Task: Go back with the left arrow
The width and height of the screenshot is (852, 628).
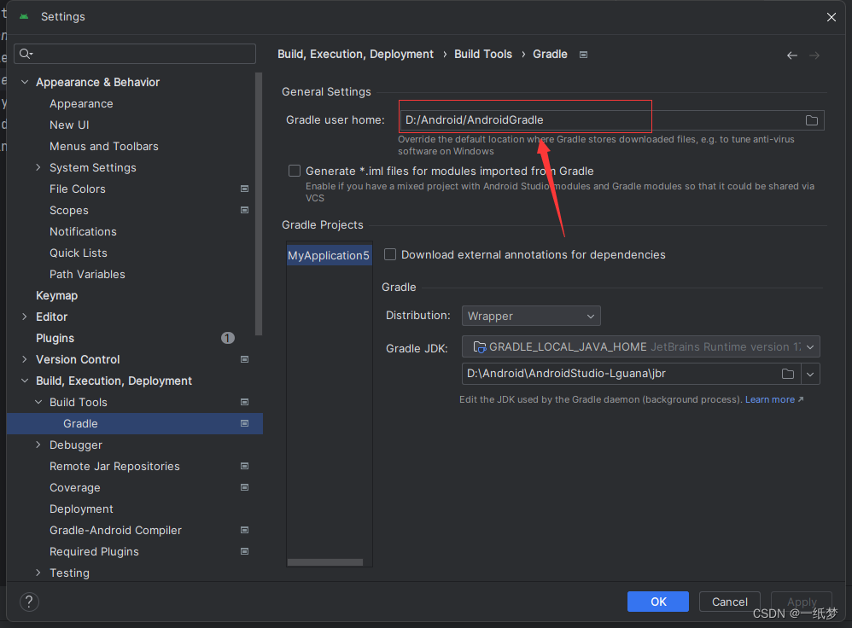Action: coord(791,55)
